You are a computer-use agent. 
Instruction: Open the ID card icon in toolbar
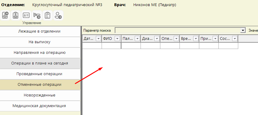coord(26,15)
